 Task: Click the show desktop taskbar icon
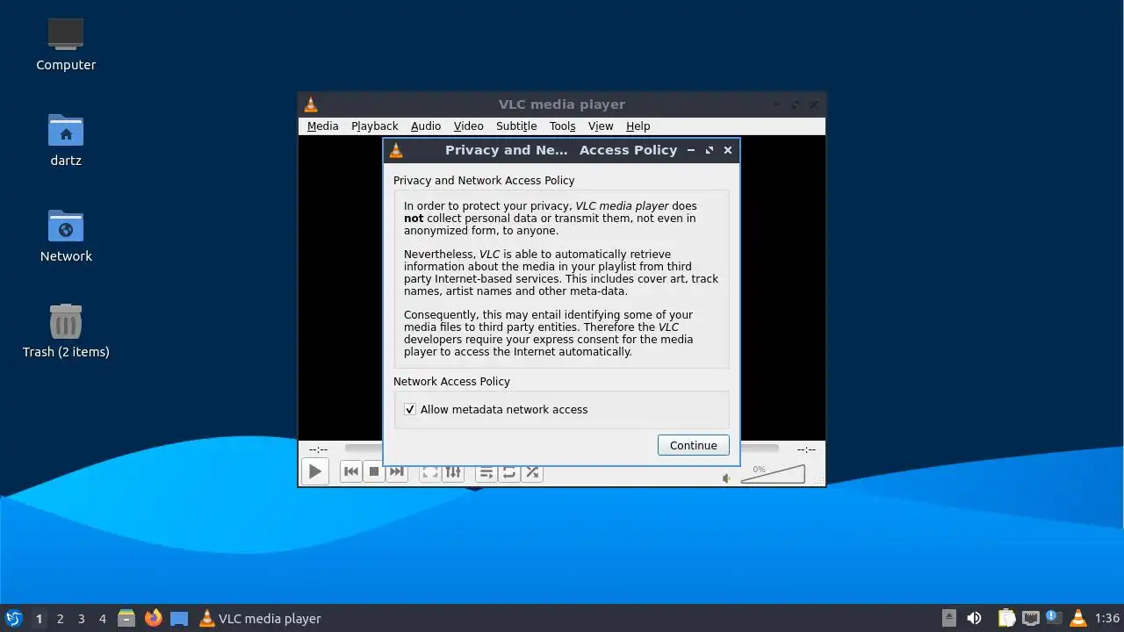179,618
